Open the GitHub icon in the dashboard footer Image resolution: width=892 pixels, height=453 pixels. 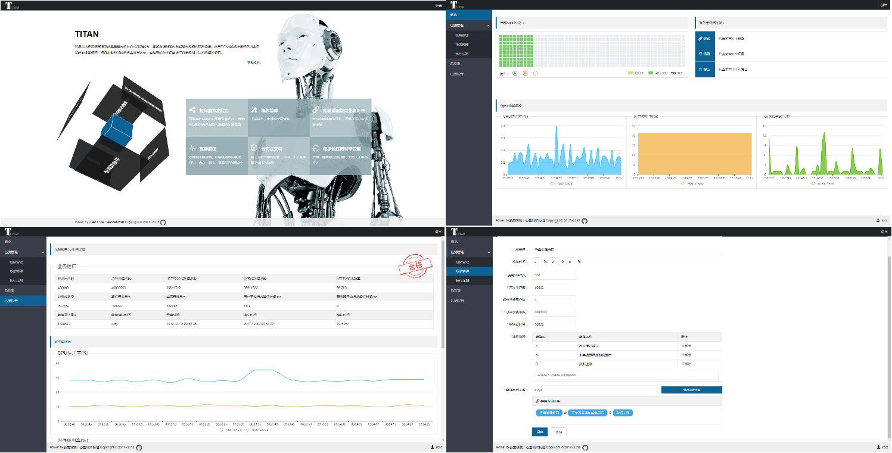pyautogui.click(x=584, y=220)
